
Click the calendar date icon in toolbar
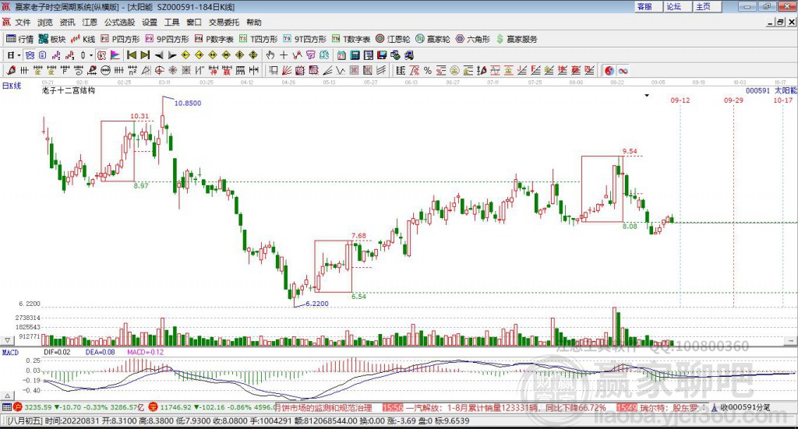341,55
